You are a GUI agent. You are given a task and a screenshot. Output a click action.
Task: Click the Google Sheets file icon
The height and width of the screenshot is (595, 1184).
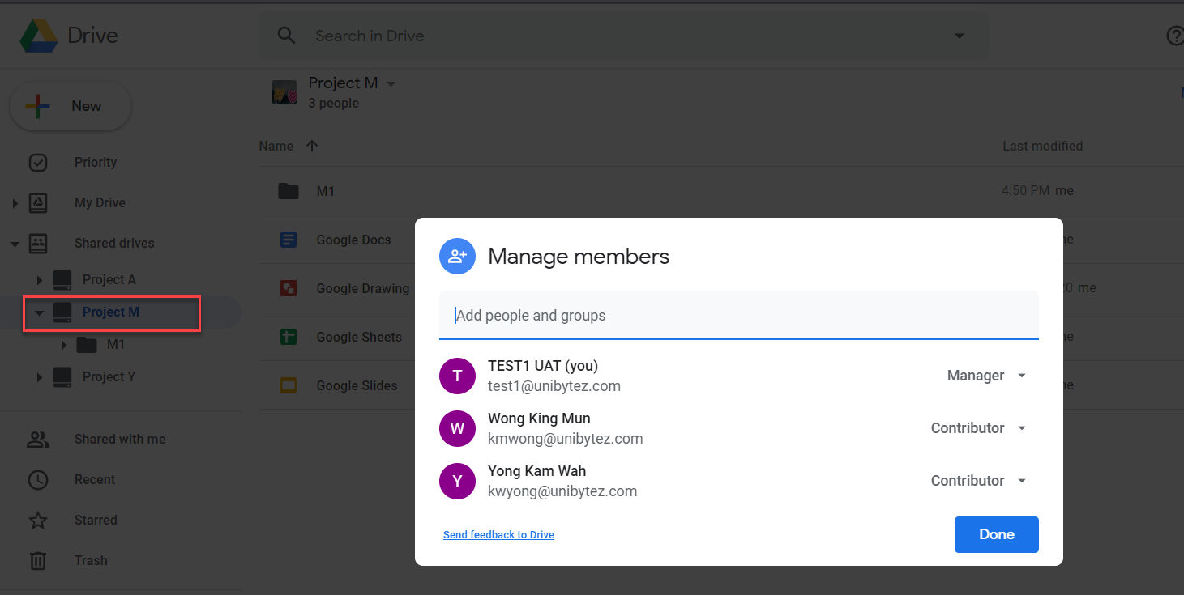(288, 337)
